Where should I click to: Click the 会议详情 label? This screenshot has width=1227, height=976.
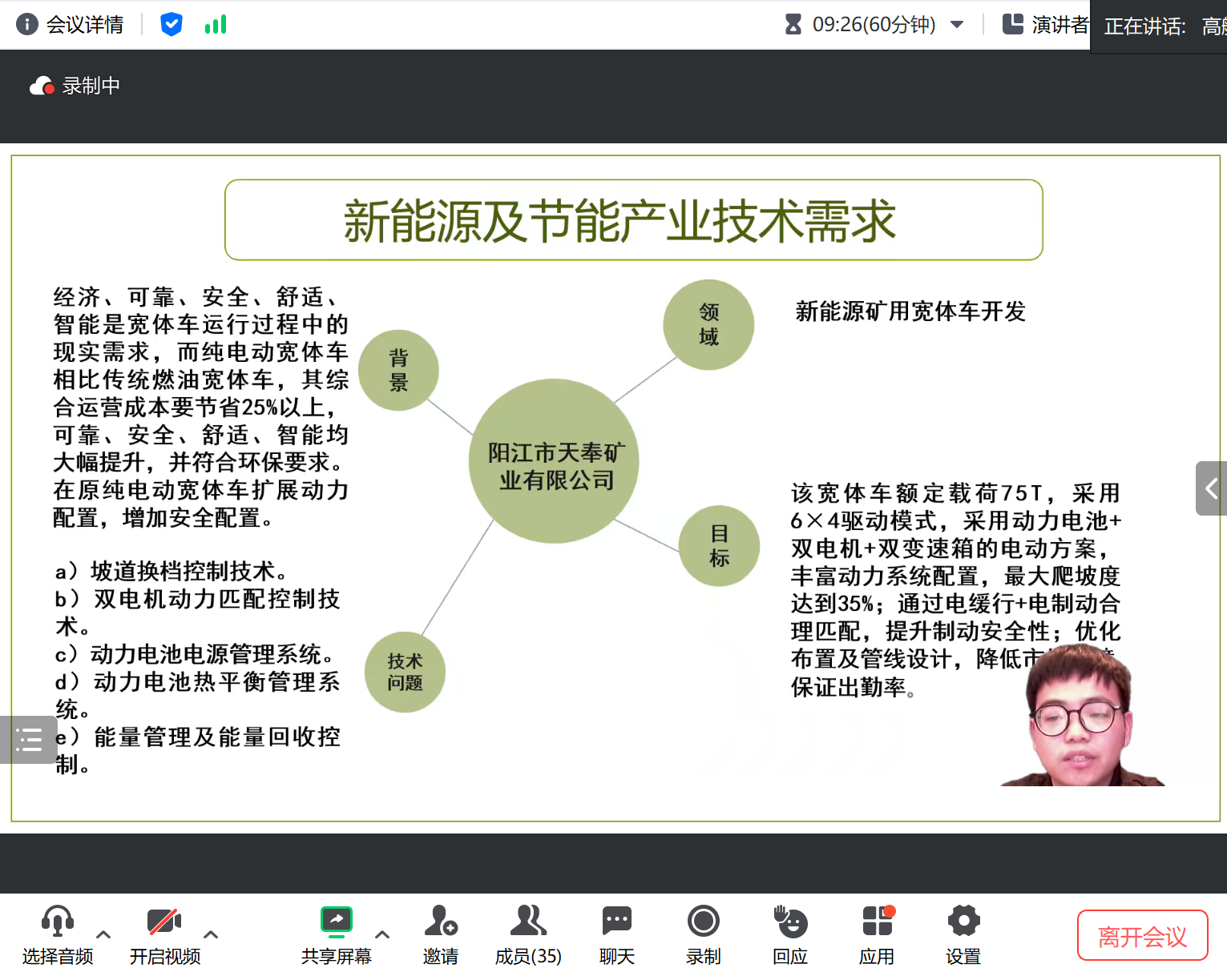click(x=85, y=25)
